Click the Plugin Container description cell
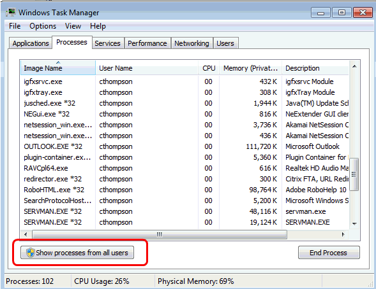The image size is (376, 289). [317, 157]
